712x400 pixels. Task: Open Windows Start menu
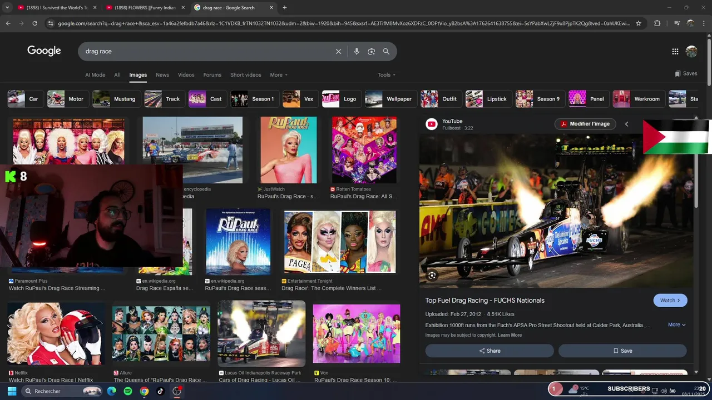(12, 391)
